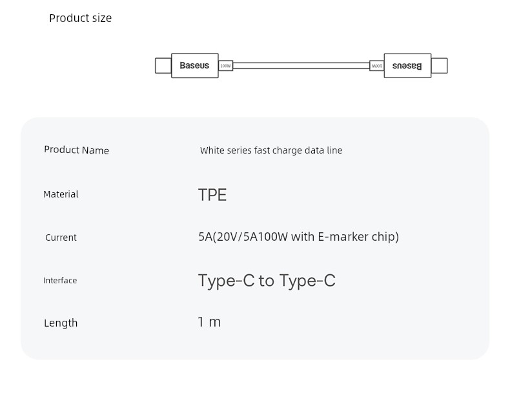The image size is (510, 404).
Task: Click the right Type-C plug tip
Action: 439,66
